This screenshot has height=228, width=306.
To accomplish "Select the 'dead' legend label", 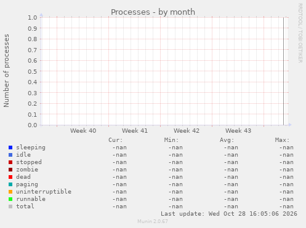I will [23, 177].
